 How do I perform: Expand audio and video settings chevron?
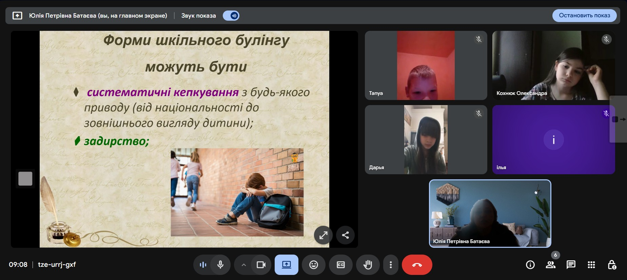243,265
